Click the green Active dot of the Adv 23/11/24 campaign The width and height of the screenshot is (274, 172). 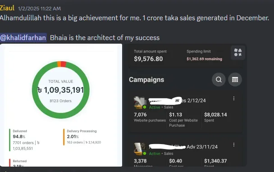point(145,154)
